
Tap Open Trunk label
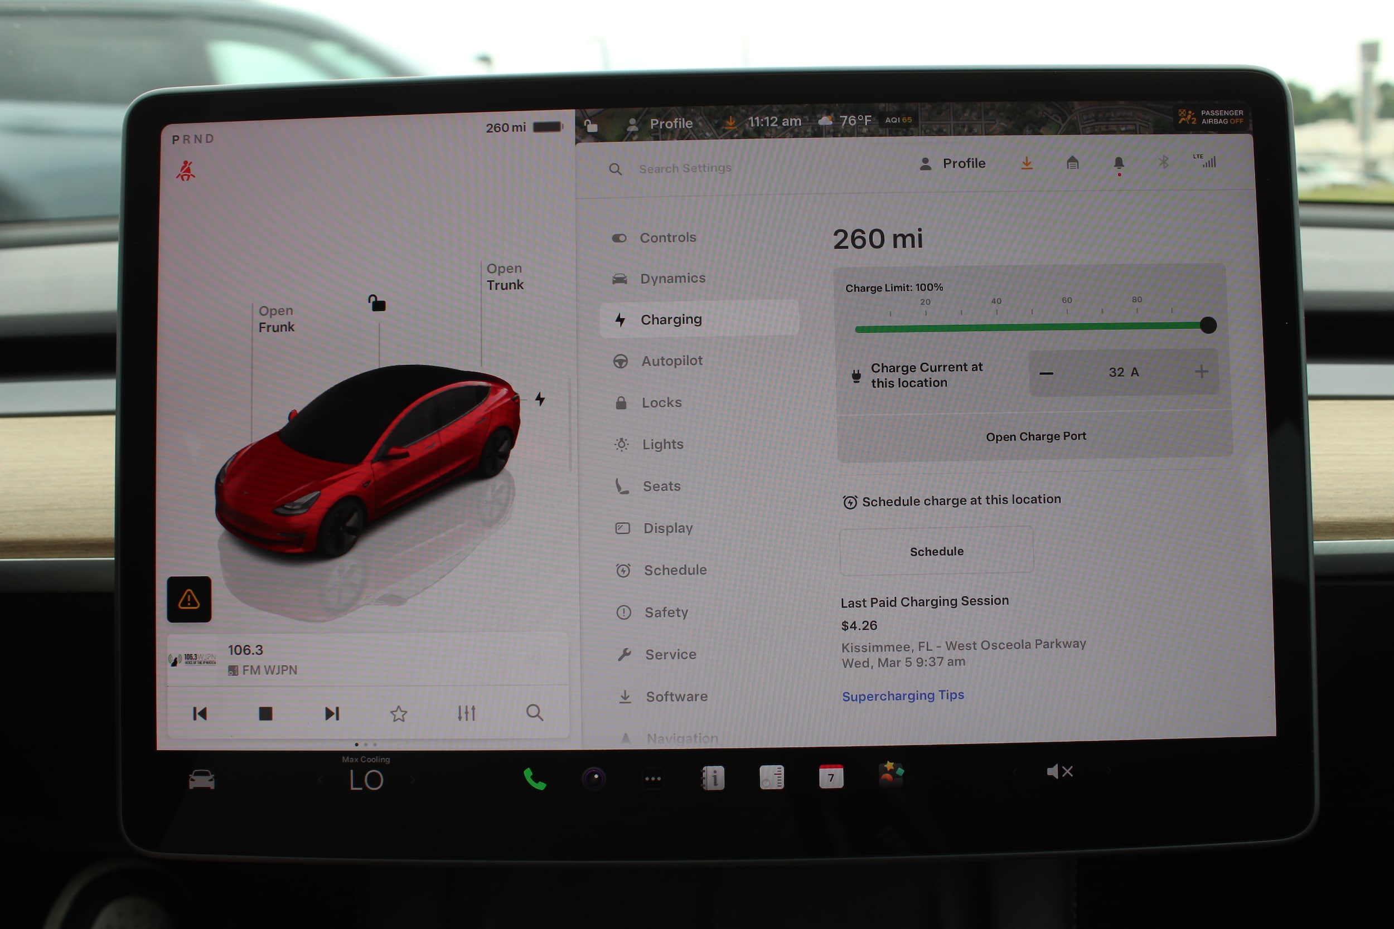click(505, 276)
